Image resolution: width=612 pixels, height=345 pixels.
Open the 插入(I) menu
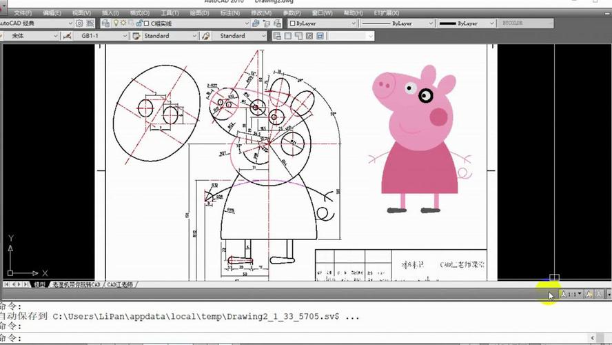(x=110, y=13)
